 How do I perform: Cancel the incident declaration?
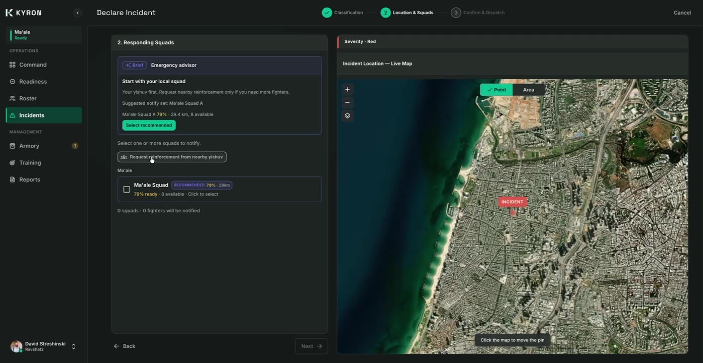click(682, 13)
